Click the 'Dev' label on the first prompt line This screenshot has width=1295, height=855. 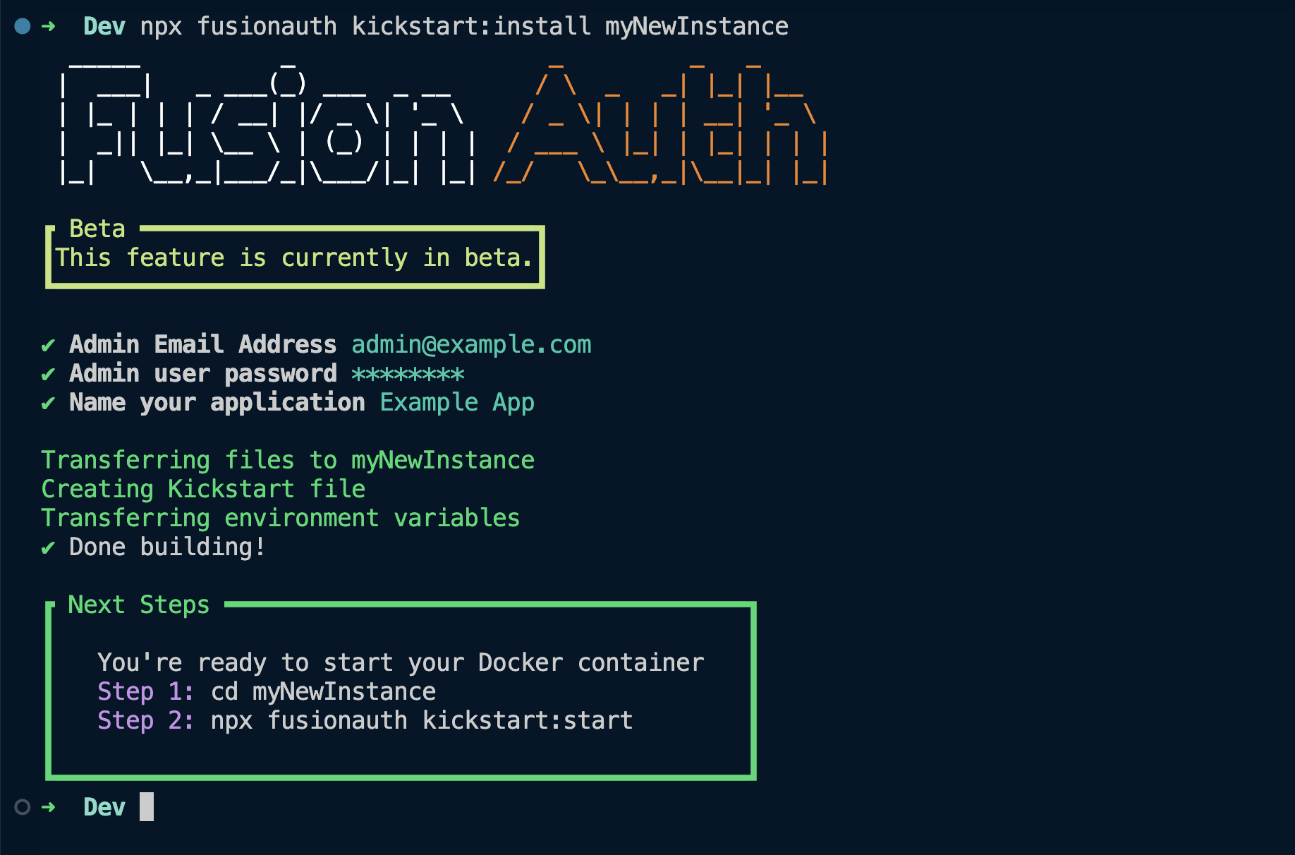point(104,27)
